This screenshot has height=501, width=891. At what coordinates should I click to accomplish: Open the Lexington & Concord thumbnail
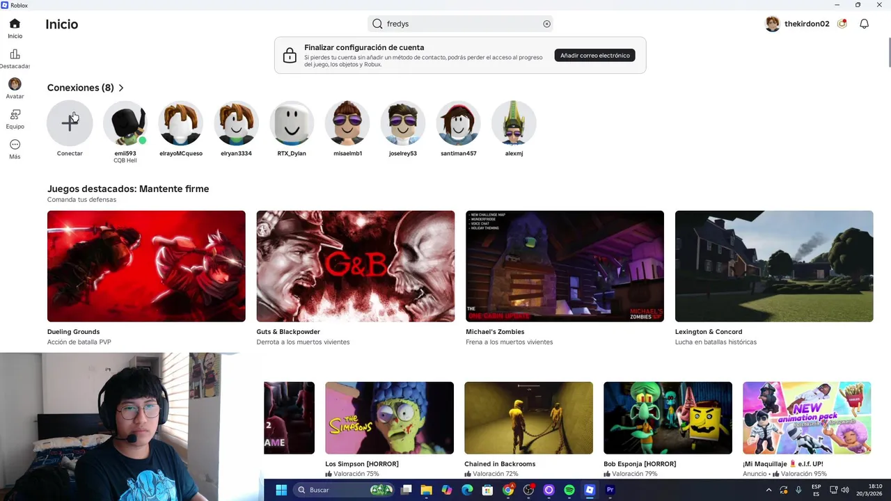click(x=774, y=266)
